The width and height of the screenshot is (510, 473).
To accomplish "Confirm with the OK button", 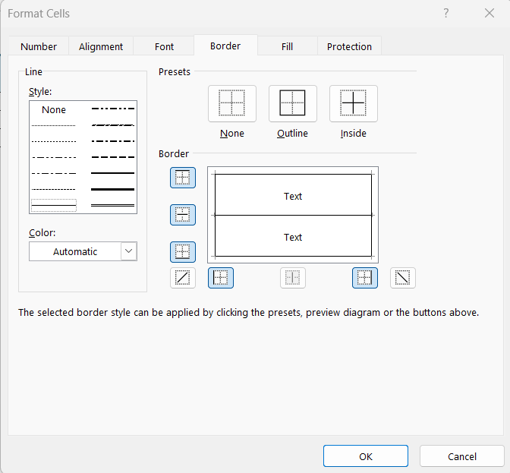I will [366, 456].
